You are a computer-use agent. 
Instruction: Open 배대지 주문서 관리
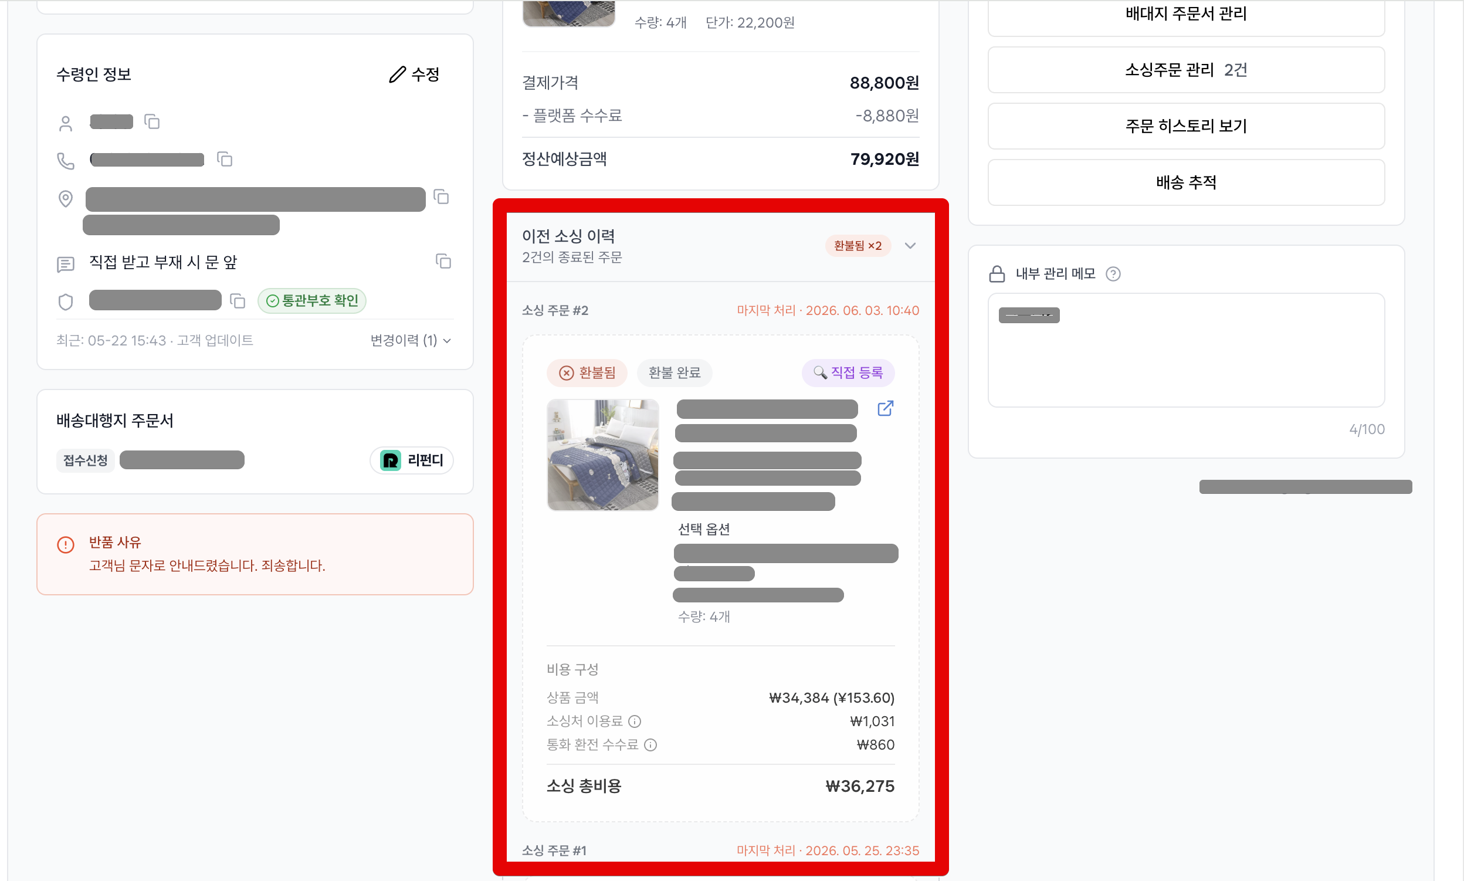click(1185, 14)
